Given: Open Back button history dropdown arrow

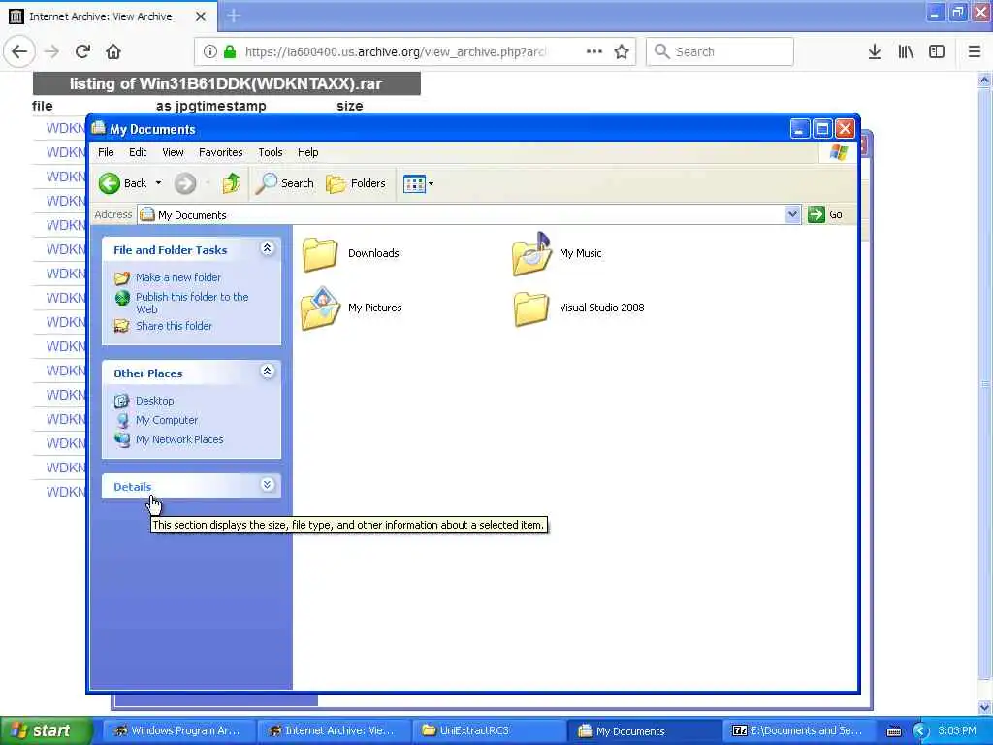Looking at the screenshot, I should tap(158, 183).
